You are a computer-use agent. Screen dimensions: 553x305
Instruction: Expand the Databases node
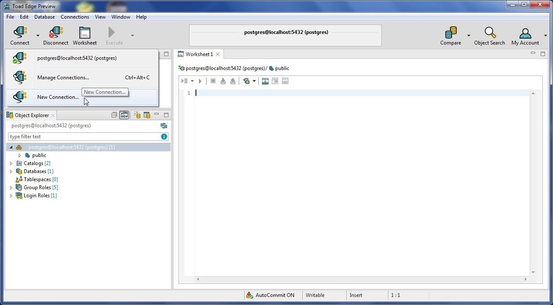pyautogui.click(x=11, y=171)
